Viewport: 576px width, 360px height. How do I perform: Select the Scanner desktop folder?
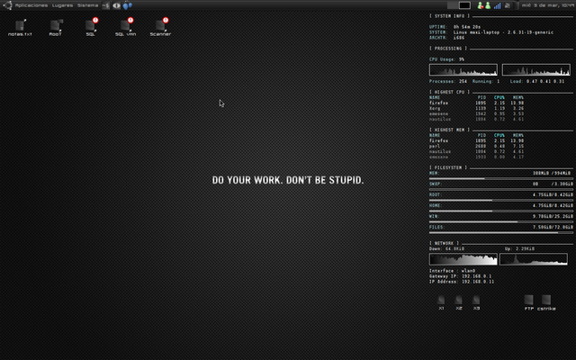tap(160, 27)
